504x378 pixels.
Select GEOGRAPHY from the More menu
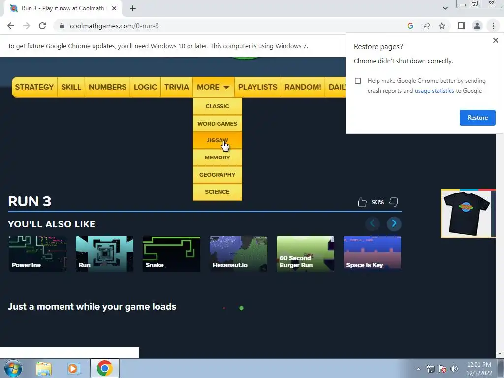(217, 175)
